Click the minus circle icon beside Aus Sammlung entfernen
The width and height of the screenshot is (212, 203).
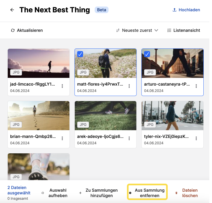pos(130,193)
